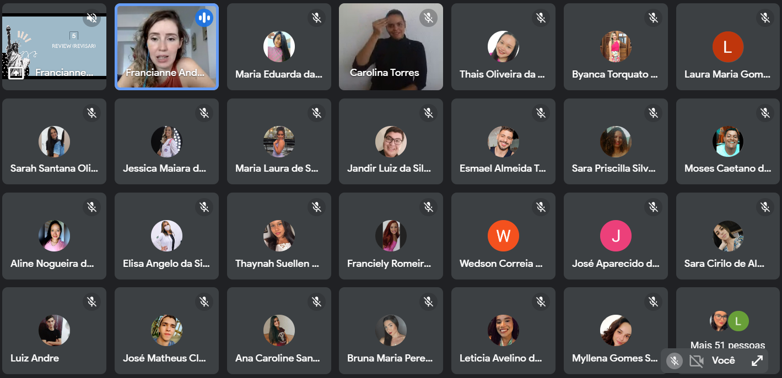Select the Review (Revisar) presentation thumbnail
The width and height of the screenshot is (782, 378).
(54, 47)
